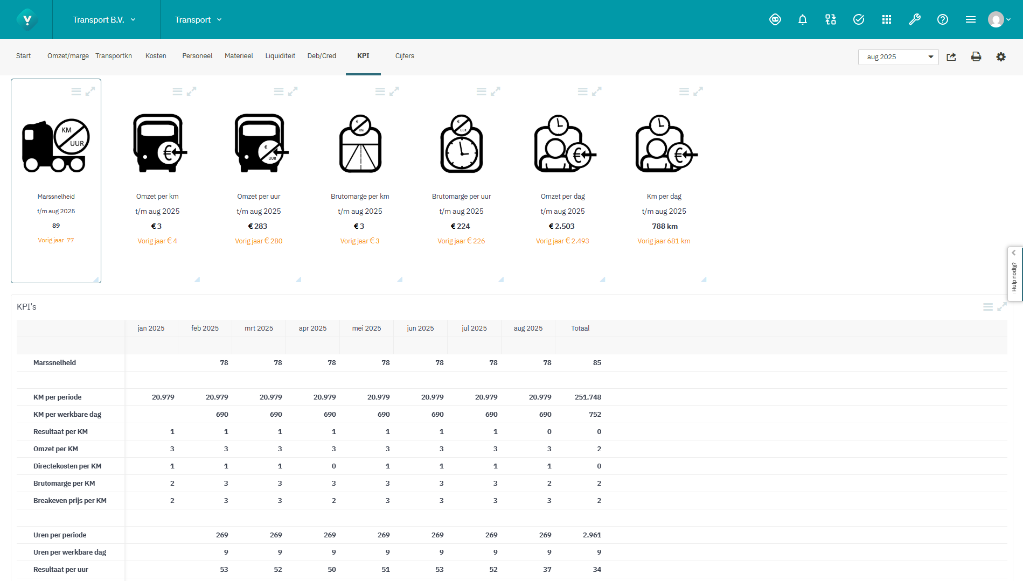Image resolution: width=1023 pixels, height=581 pixels.
Task: Expand the Marssnelheid KPI tile to fullscreen
Action: point(92,90)
